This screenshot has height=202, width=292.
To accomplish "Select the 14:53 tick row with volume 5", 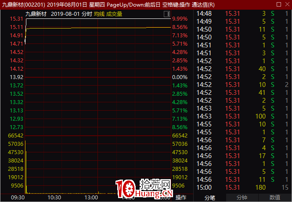I will [x=243, y=108].
